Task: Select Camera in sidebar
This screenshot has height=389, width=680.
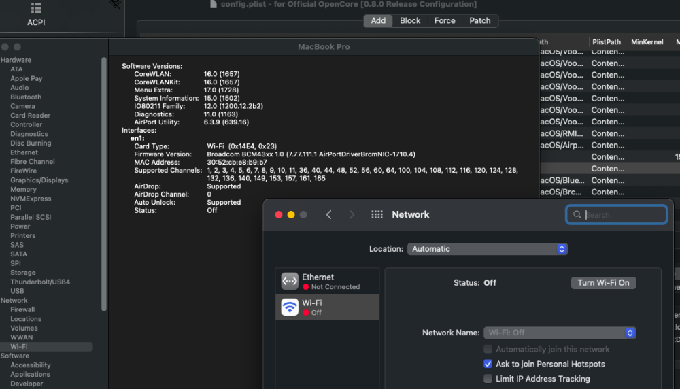Action: click(22, 106)
